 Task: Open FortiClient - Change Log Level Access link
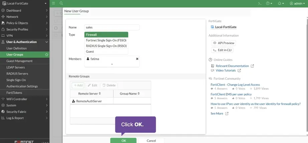coord(235,85)
